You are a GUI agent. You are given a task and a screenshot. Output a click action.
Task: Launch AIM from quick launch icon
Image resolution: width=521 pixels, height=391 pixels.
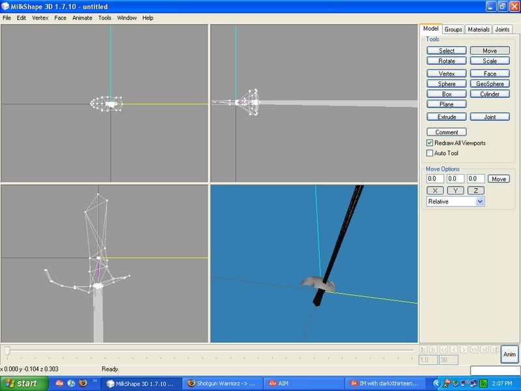59,383
